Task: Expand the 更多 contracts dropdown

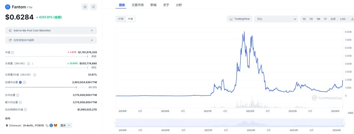Action: [x=65, y=125]
